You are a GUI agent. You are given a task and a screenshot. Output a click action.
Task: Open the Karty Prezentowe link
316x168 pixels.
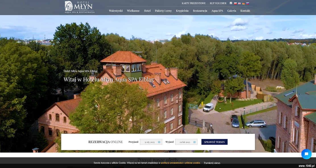(x=194, y=3)
